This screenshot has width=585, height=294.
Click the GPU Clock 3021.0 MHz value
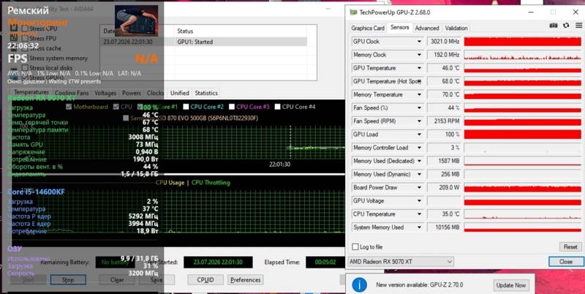pyautogui.click(x=444, y=42)
